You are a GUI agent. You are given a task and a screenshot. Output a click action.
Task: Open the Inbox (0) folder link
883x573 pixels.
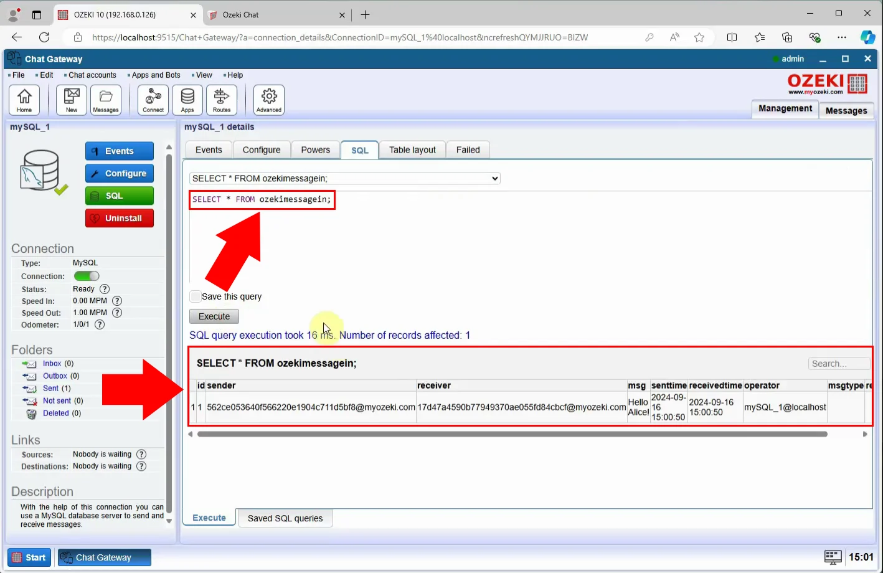point(58,364)
